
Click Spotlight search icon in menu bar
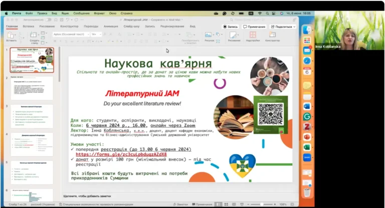click(267, 13)
